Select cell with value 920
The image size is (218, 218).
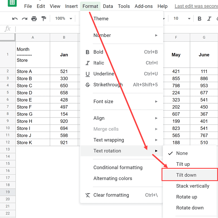coord(64,121)
